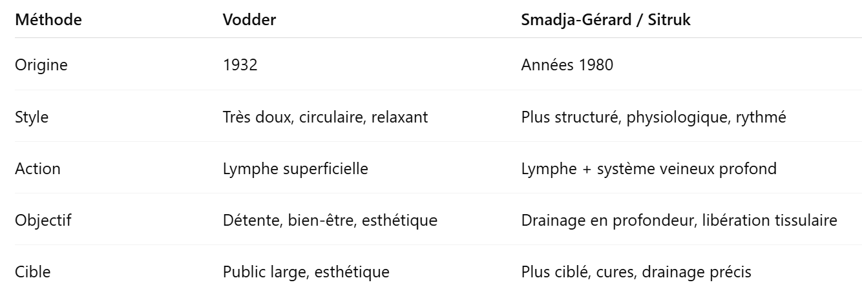Click the Méthode column header
Viewport: 862px width, 307px height.
click(48, 20)
